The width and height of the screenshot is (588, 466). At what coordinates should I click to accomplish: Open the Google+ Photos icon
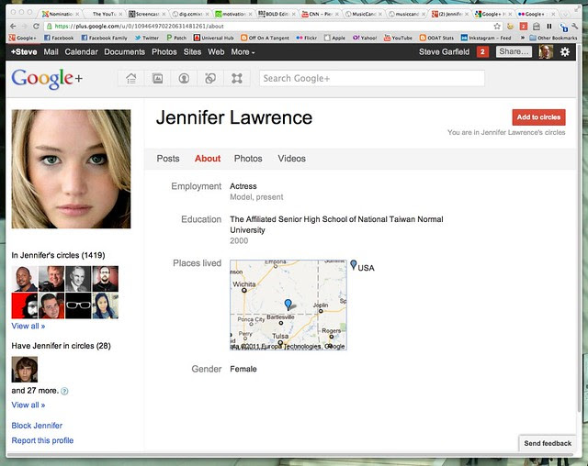coord(157,78)
